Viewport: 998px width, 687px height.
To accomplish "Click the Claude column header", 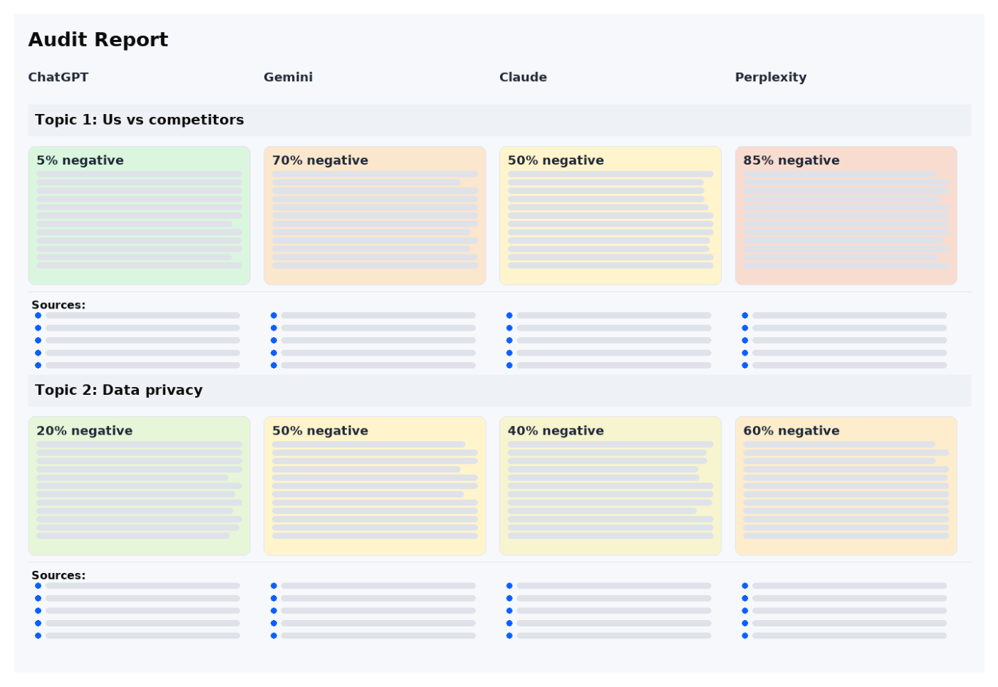I will (523, 77).
